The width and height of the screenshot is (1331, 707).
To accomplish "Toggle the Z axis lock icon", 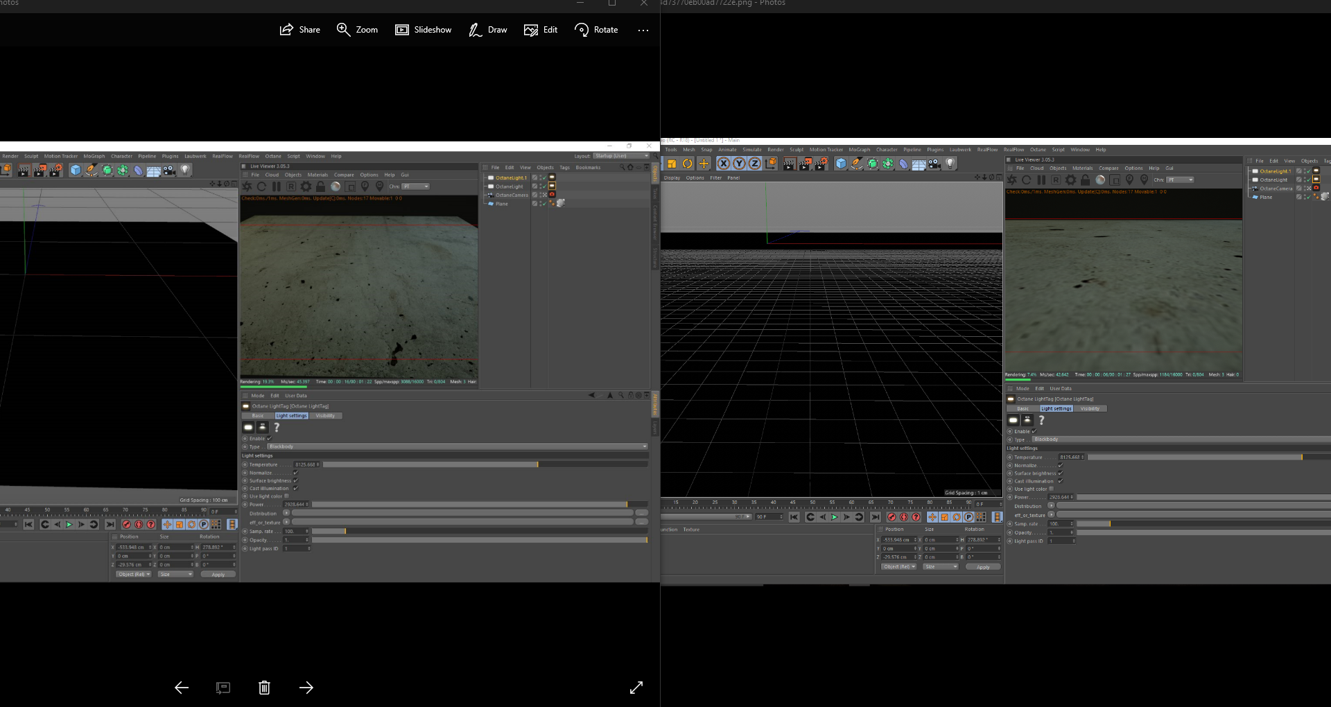I will point(754,164).
